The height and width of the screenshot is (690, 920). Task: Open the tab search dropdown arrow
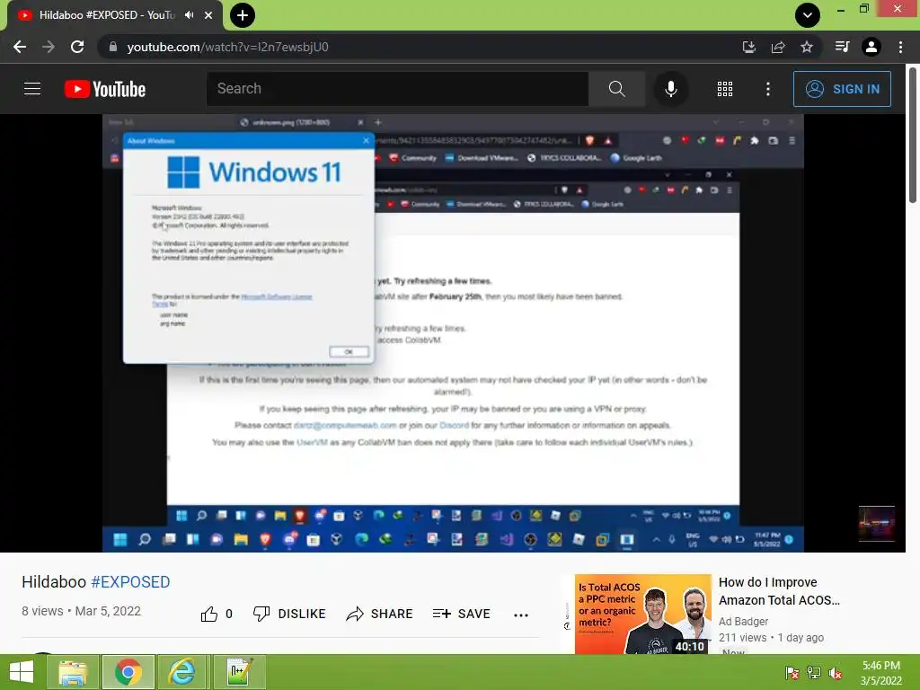point(808,15)
